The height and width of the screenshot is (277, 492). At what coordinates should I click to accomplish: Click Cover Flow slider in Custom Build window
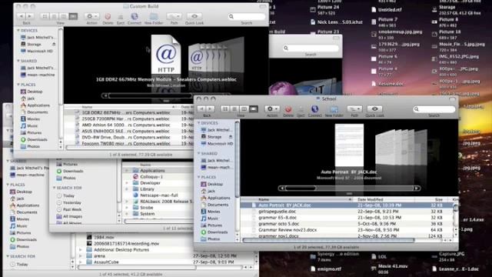click(150, 95)
